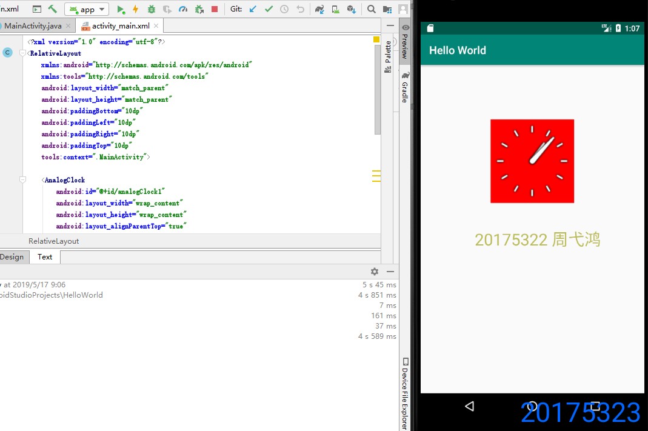Close the MainActivity.java tab
648x431 pixels.
coord(68,25)
